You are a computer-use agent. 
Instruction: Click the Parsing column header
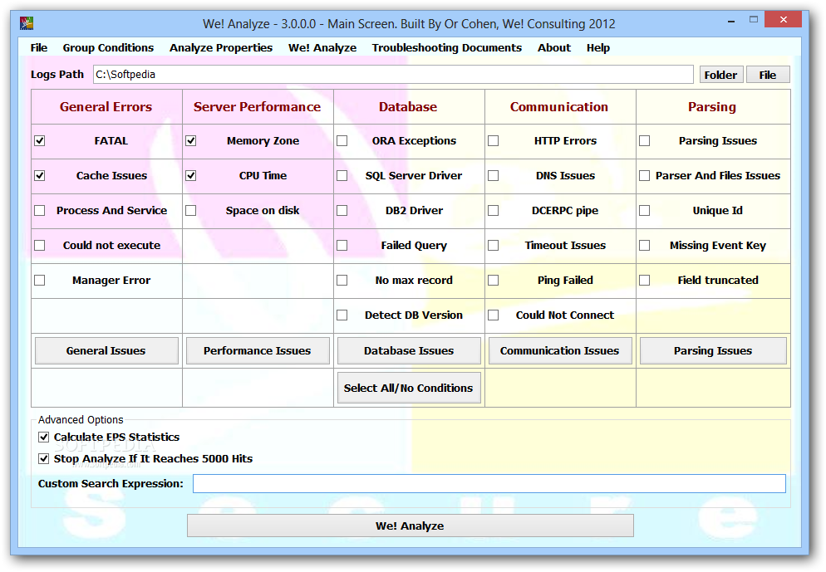pos(713,107)
